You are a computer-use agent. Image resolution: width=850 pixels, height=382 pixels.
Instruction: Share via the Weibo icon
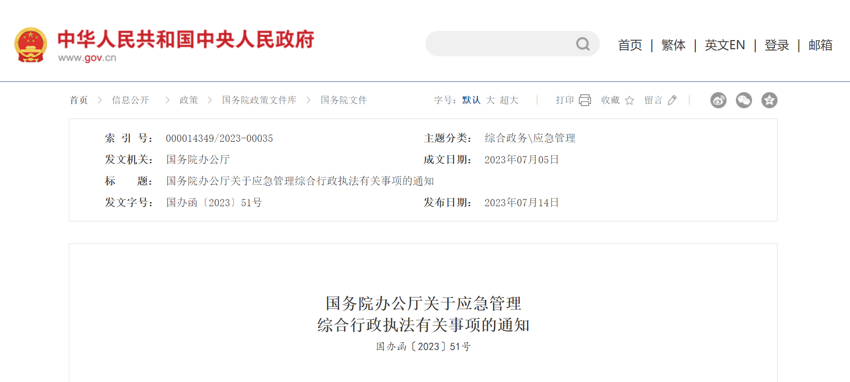pyautogui.click(x=718, y=100)
